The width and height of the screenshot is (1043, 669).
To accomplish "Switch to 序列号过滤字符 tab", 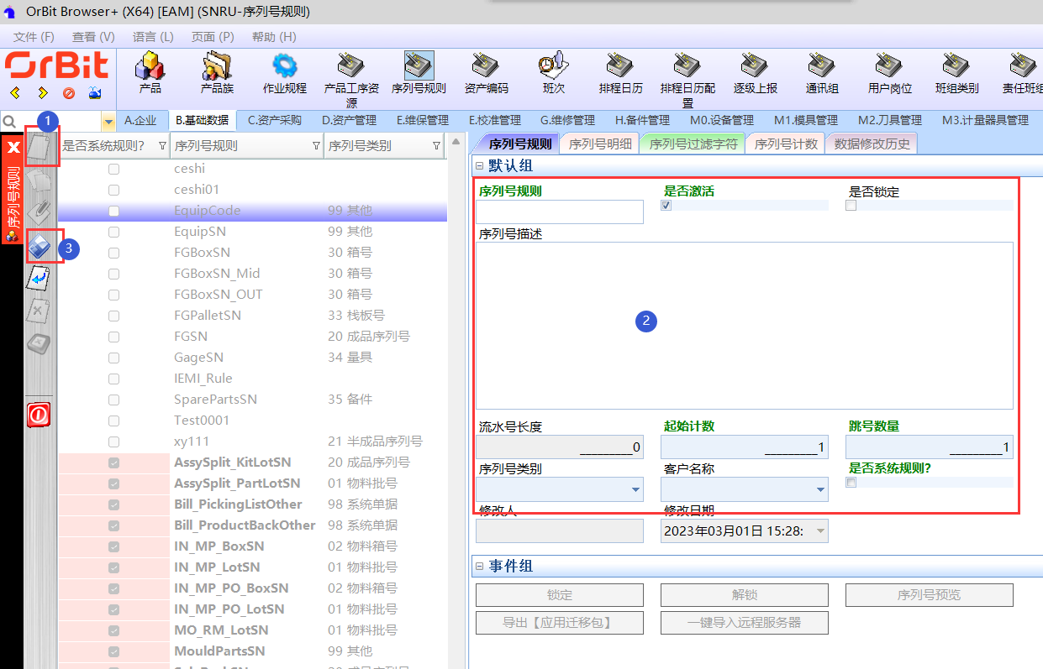I will point(693,144).
